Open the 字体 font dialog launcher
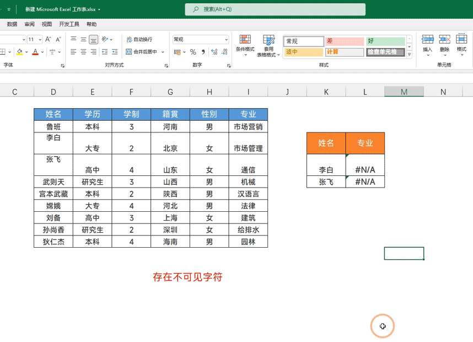473x342 pixels. pos(63,65)
